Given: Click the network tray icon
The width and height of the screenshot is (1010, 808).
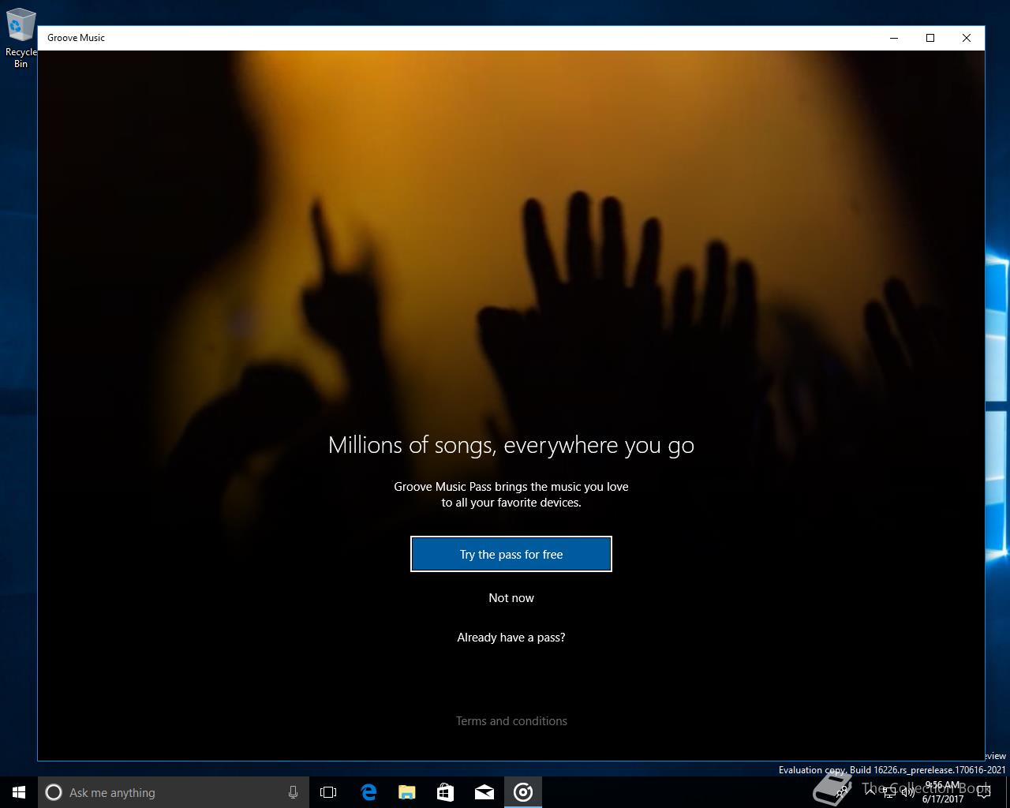Looking at the screenshot, I should (x=889, y=792).
